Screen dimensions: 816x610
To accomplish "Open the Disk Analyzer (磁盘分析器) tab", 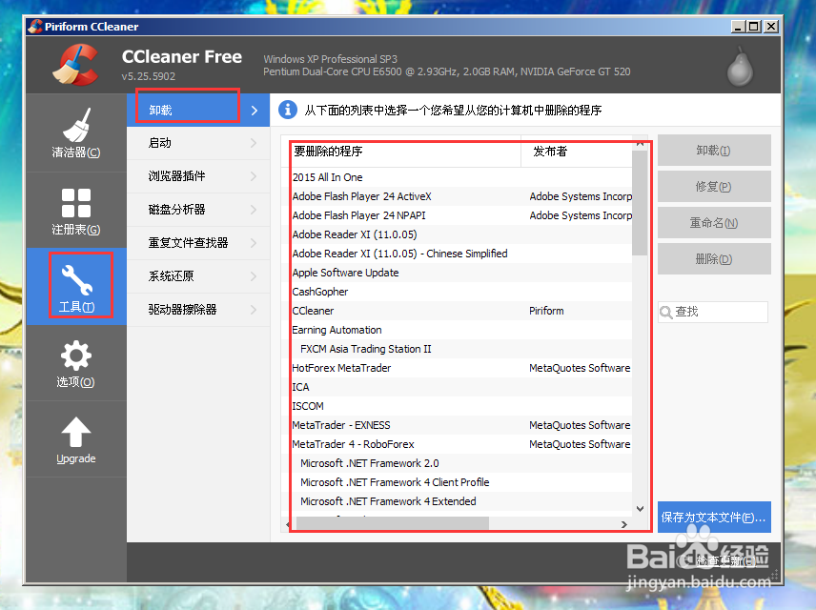I will tap(198, 210).
